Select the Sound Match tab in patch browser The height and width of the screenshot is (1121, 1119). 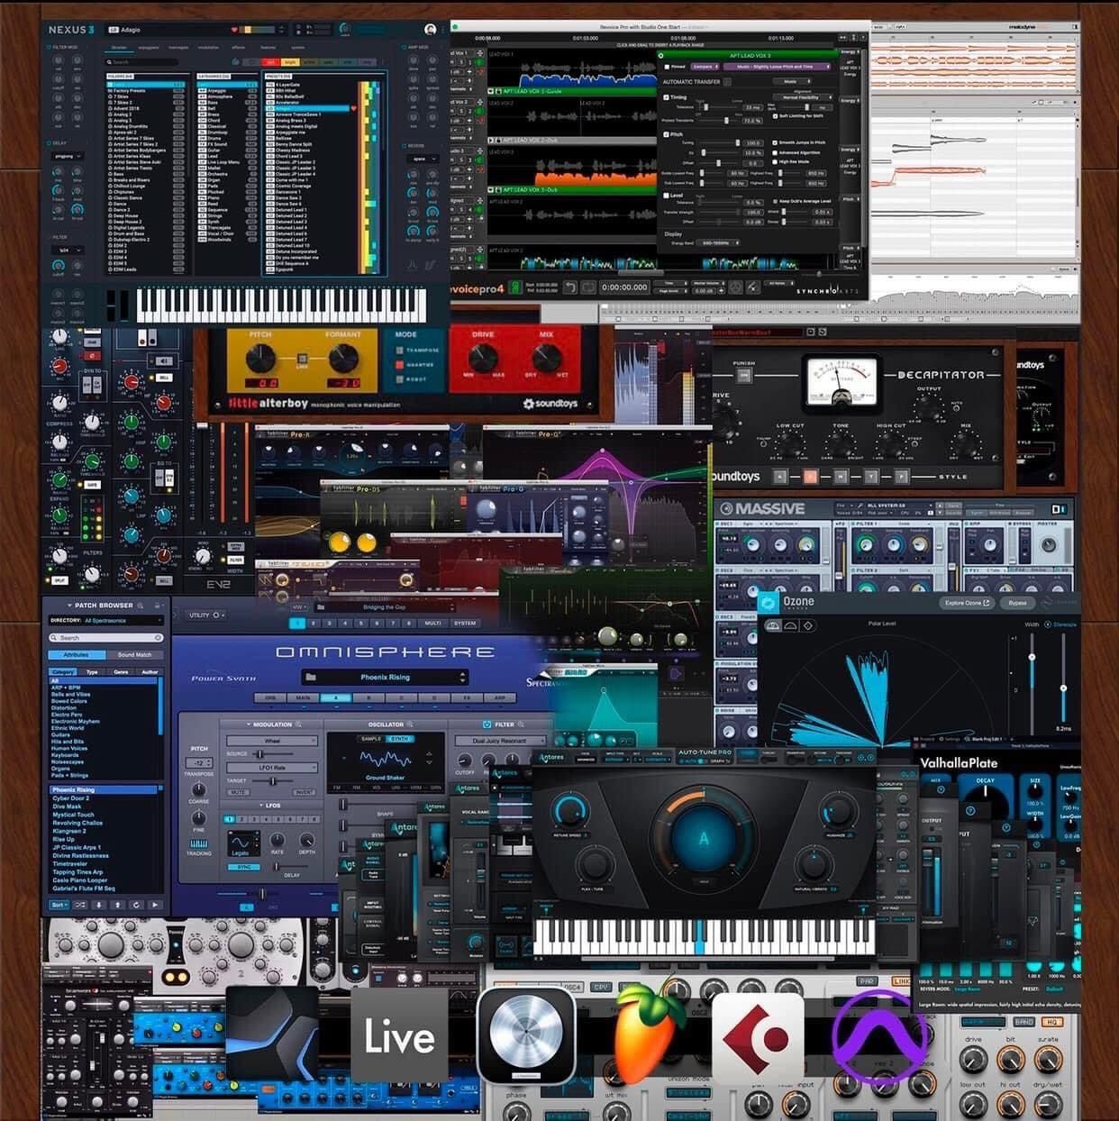tap(135, 655)
